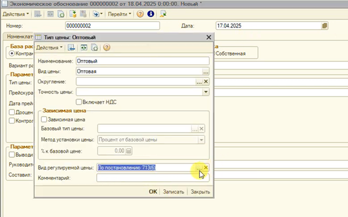Click the reread icon in Тип цены dialog toolbar
Image resolution: width=348 pixels, height=217 pixels.
[x=84, y=48]
